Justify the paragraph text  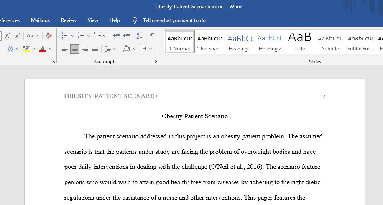[95, 49]
